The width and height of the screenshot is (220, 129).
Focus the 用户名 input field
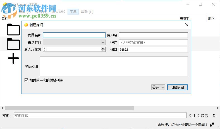point(153,35)
